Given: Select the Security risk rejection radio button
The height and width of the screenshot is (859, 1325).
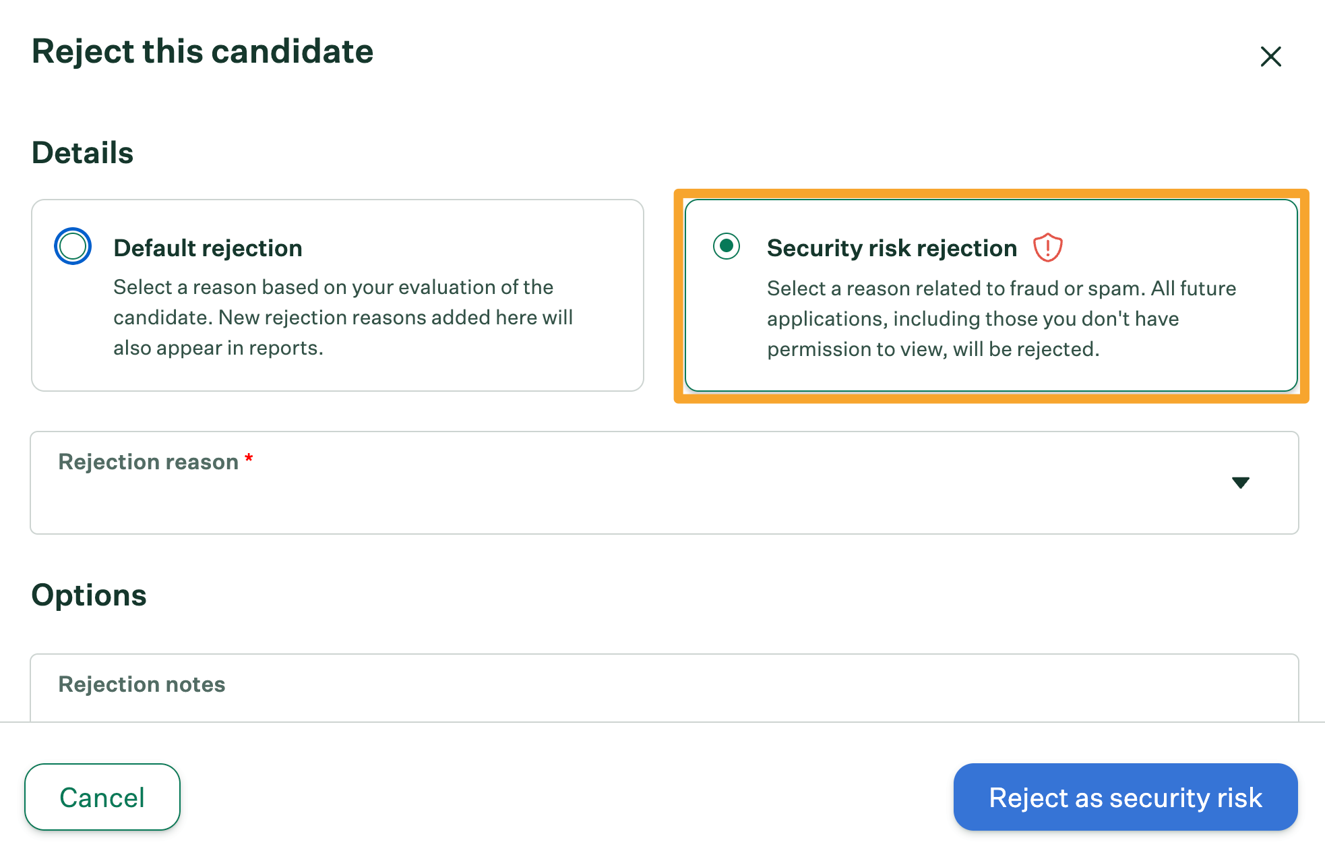Looking at the screenshot, I should [x=727, y=246].
